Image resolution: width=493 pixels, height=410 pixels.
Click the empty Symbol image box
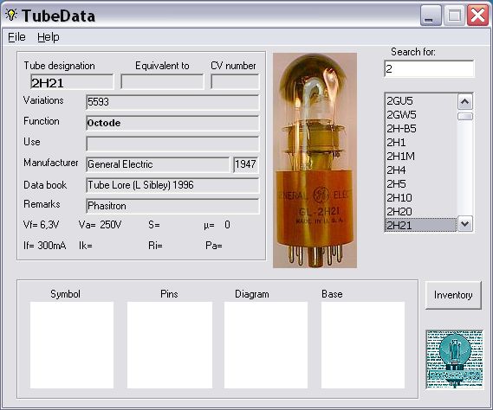[x=72, y=345]
